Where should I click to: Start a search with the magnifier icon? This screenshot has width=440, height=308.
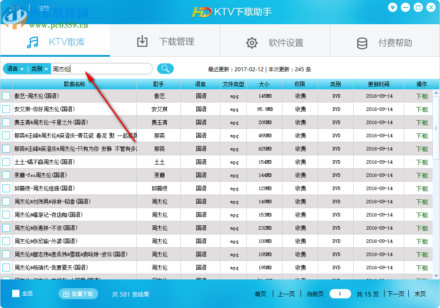click(165, 69)
